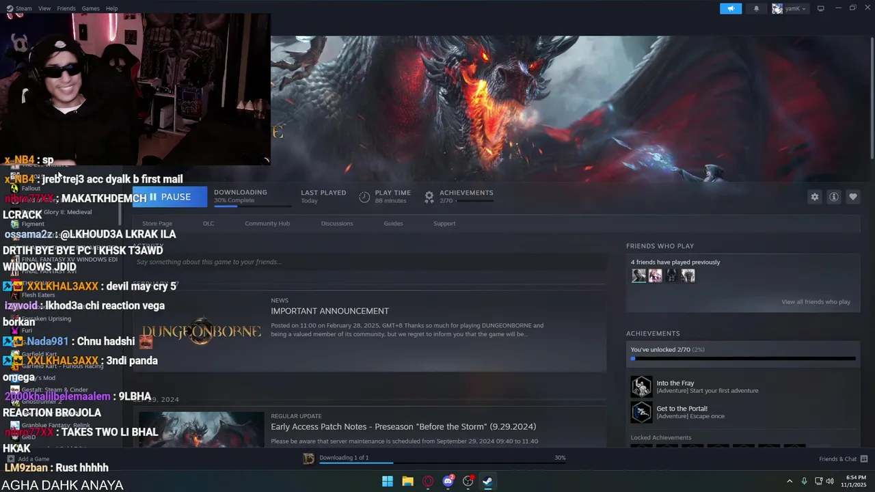
Task: Click the Steam taskbar icon
Action: (488, 481)
